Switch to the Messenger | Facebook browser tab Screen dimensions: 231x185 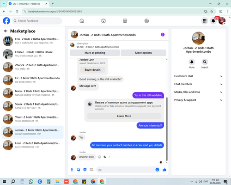pyautogui.click(x=28, y=4)
